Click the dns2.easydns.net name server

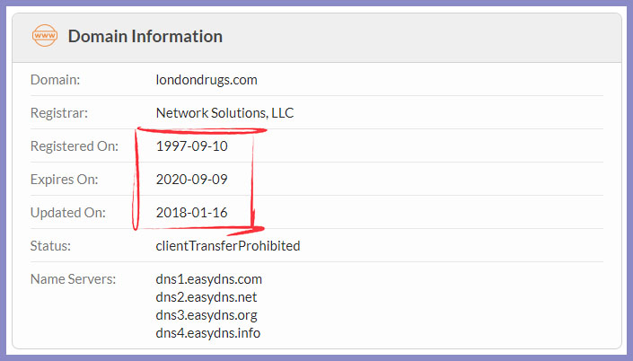tap(207, 297)
